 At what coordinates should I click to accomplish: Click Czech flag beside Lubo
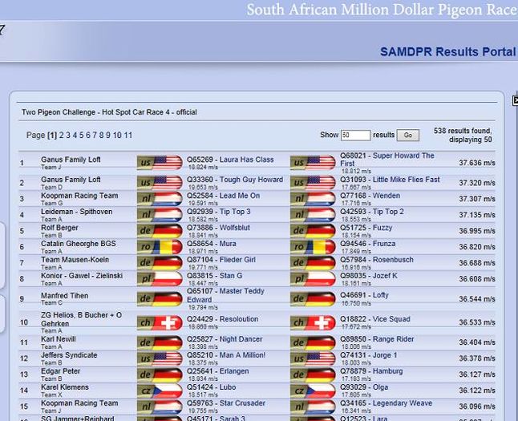160,391
